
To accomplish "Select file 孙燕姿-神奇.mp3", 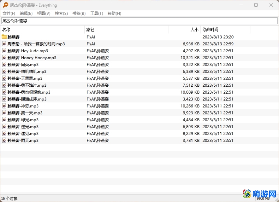I will tap(23, 106).
